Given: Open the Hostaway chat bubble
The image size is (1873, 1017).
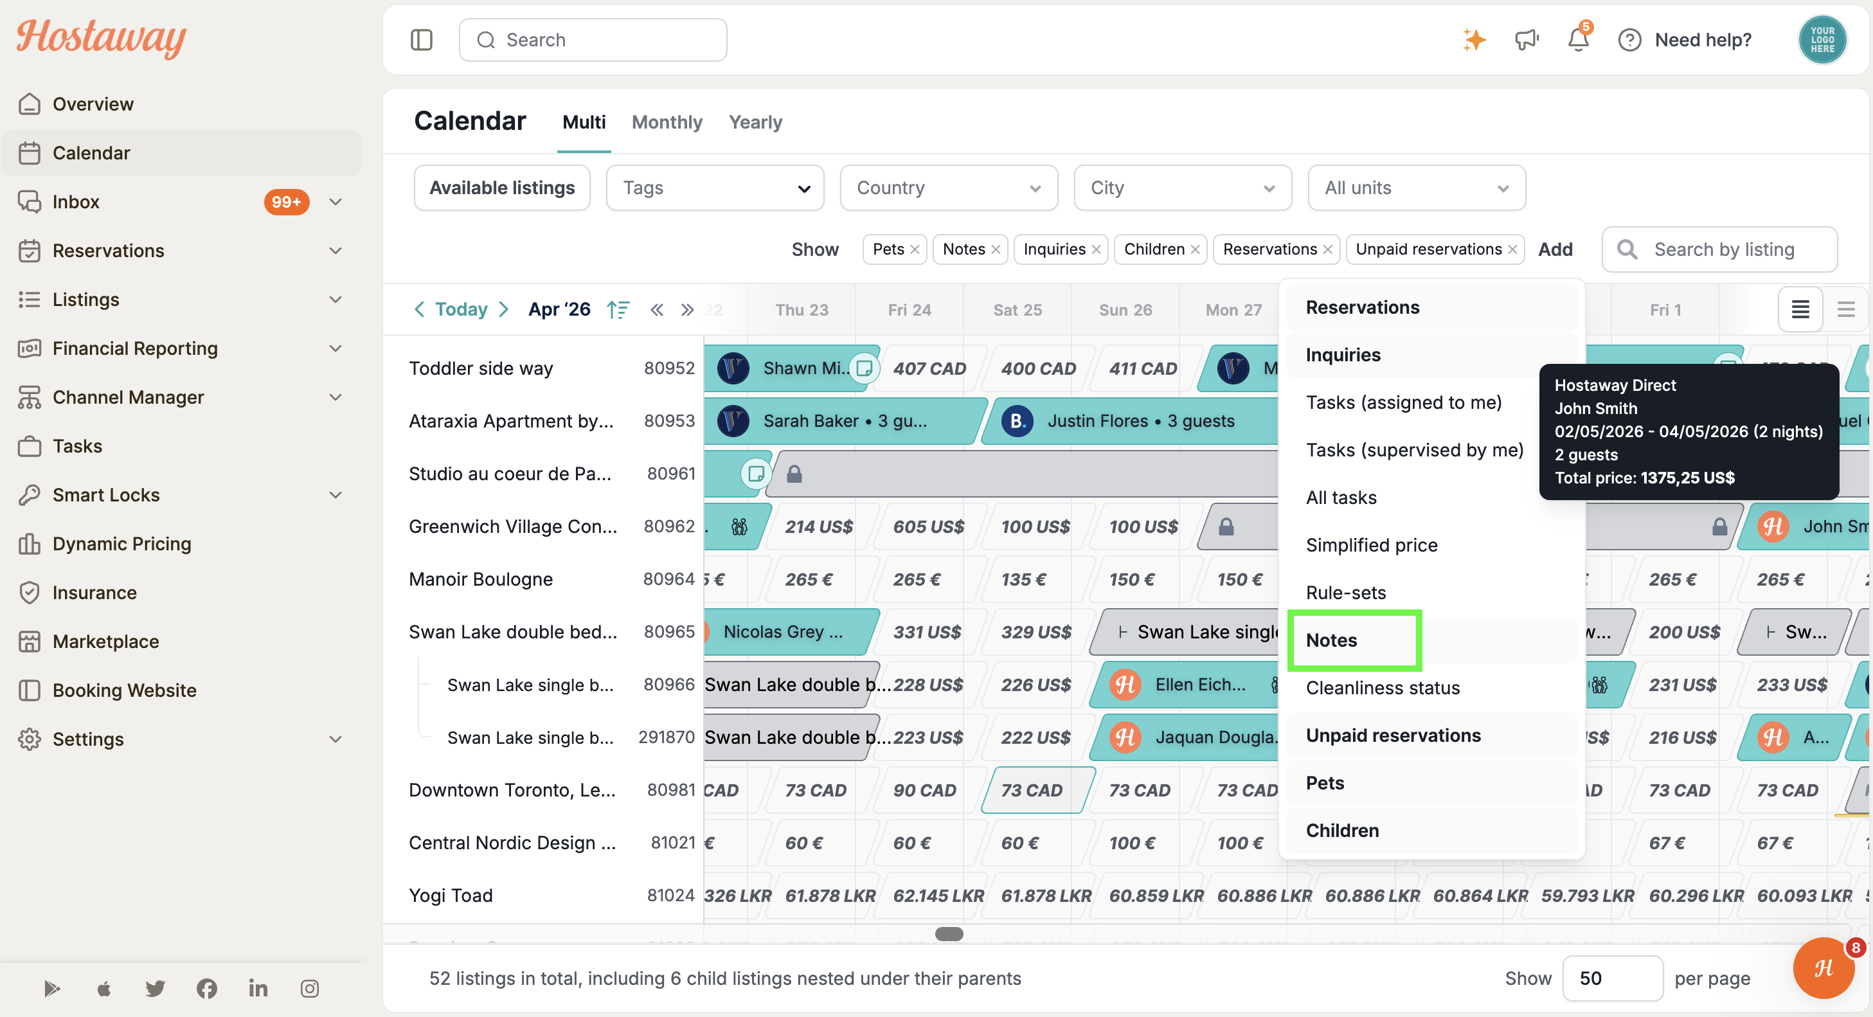Looking at the screenshot, I should tap(1824, 968).
